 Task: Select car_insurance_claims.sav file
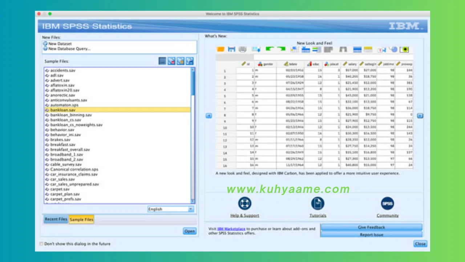pyautogui.click(x=117, y=174)
